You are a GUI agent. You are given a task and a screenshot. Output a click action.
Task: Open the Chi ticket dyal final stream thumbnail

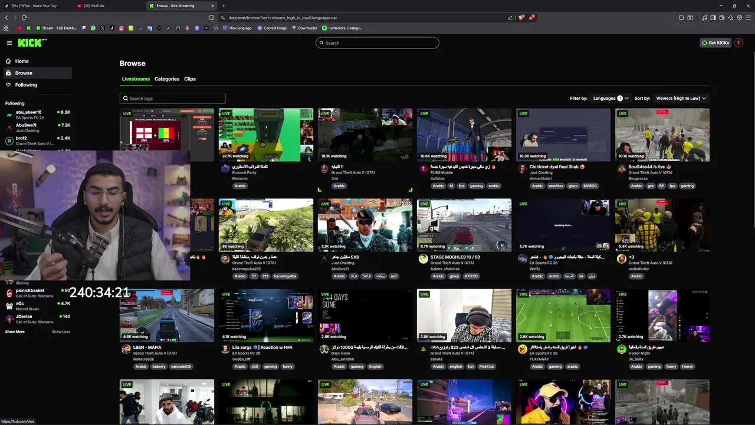pyautogui.click(x=563, y=135)
